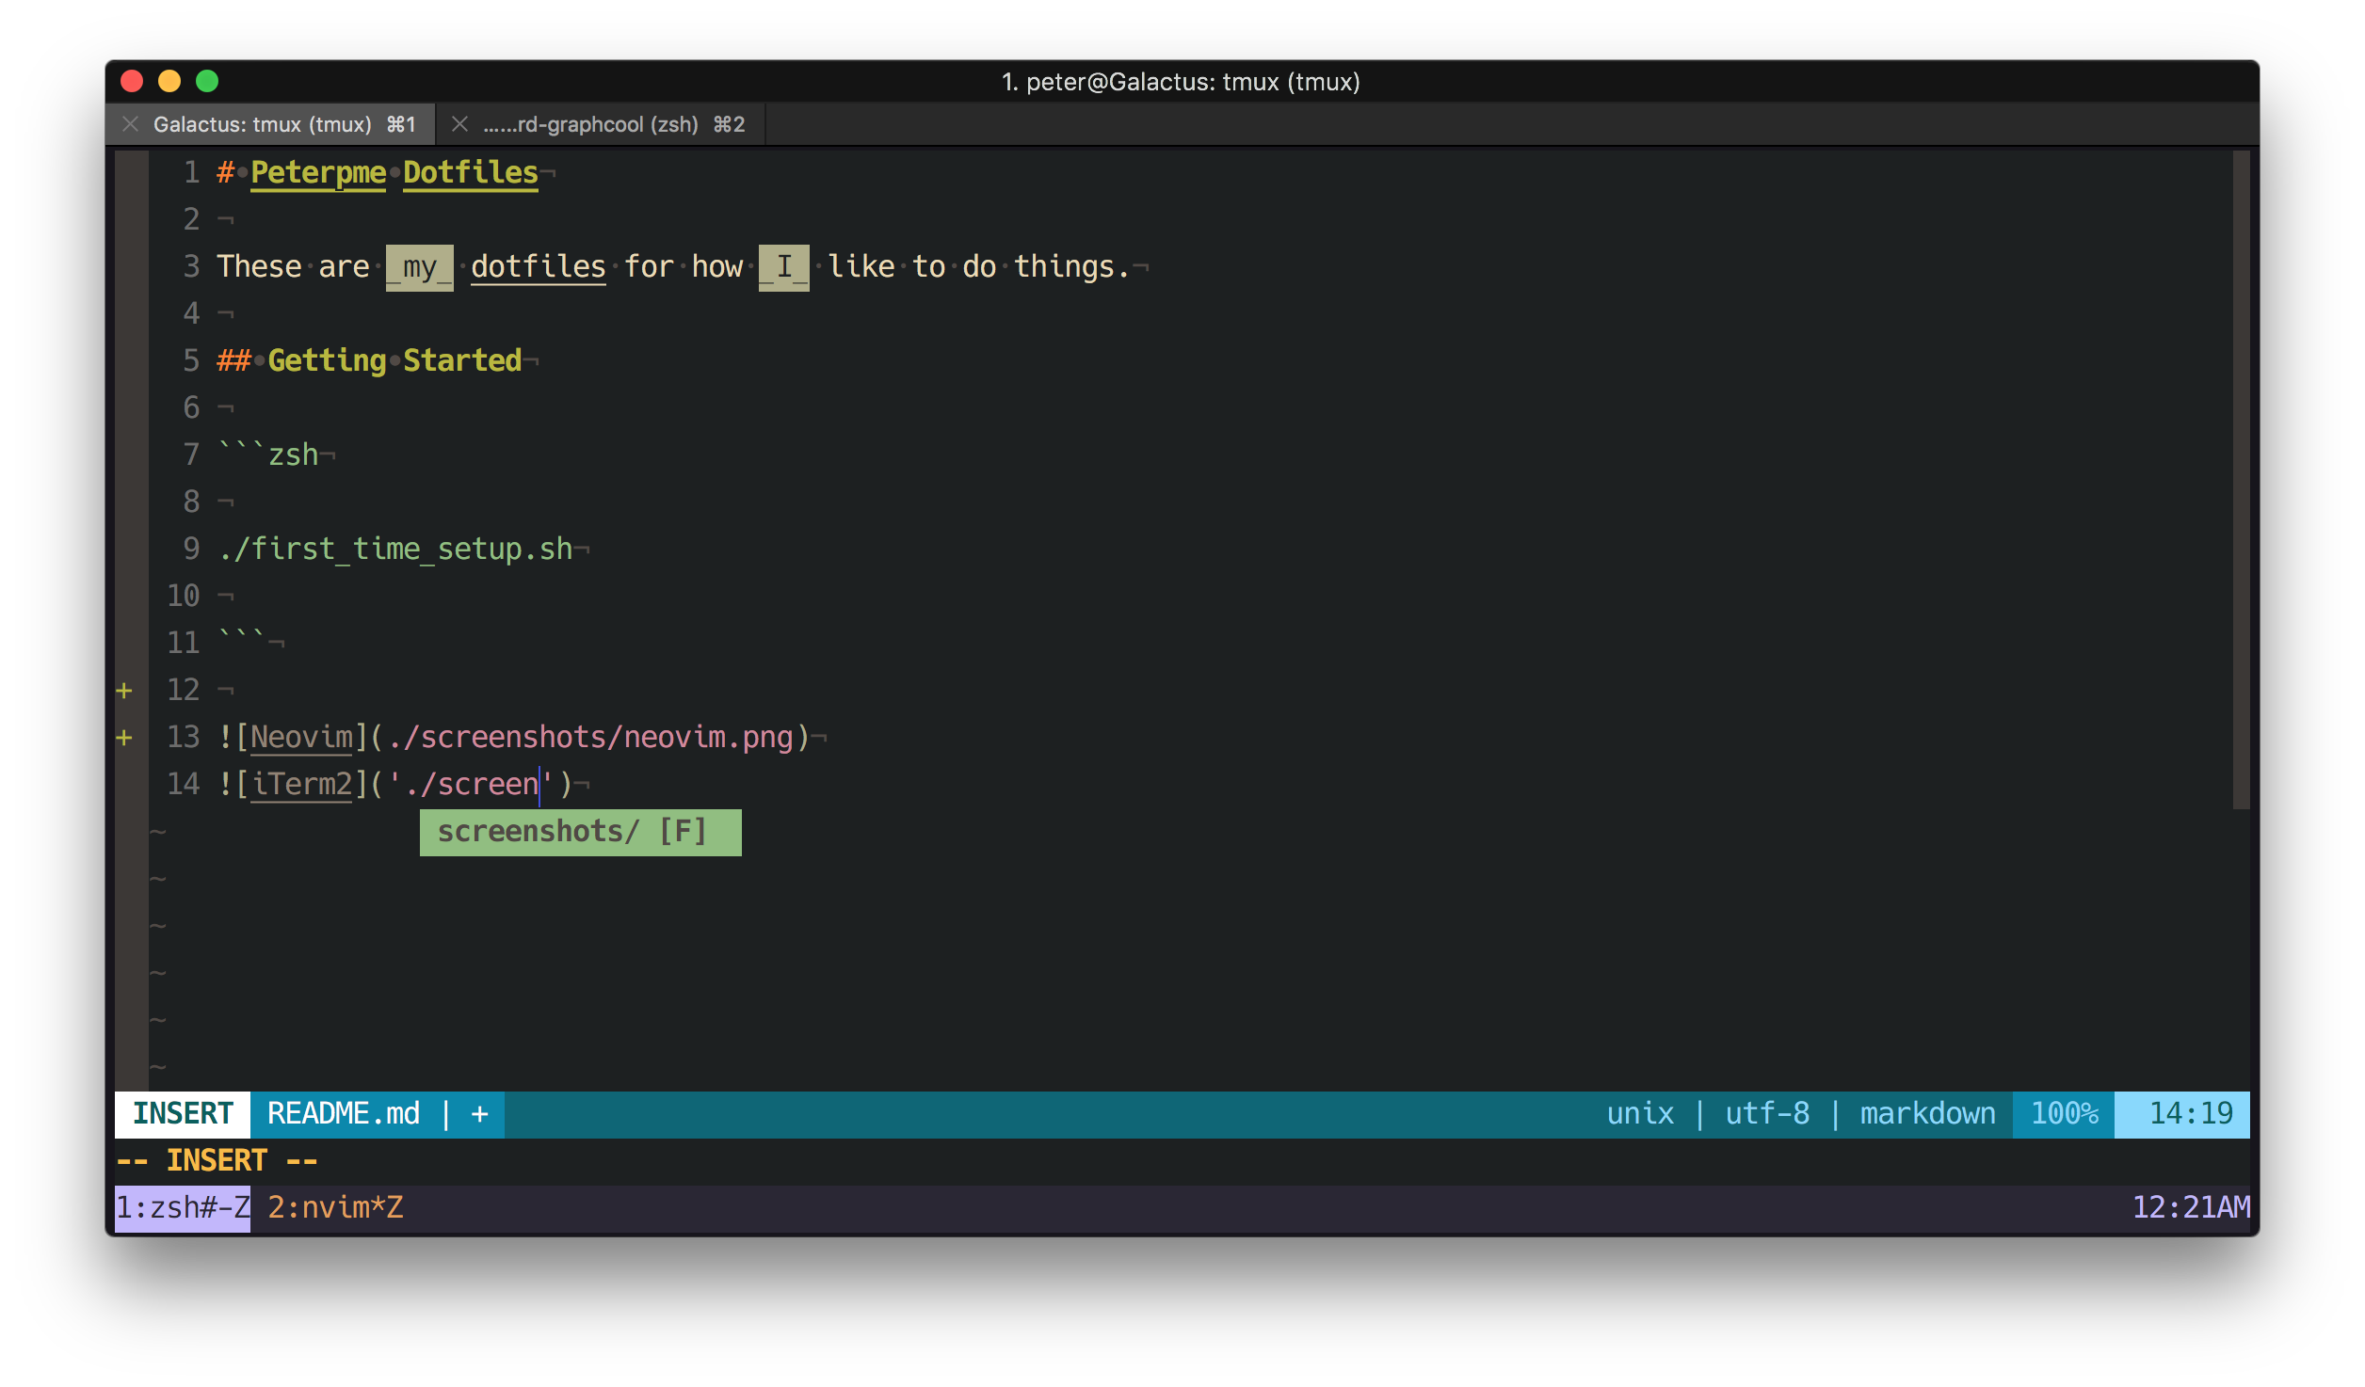Click the Neovim link text on line 13
2365x1387 pixels.
301,737
